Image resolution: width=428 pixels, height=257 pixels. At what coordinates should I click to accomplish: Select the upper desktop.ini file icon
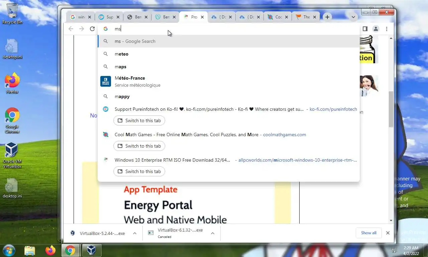pos(12,49)
